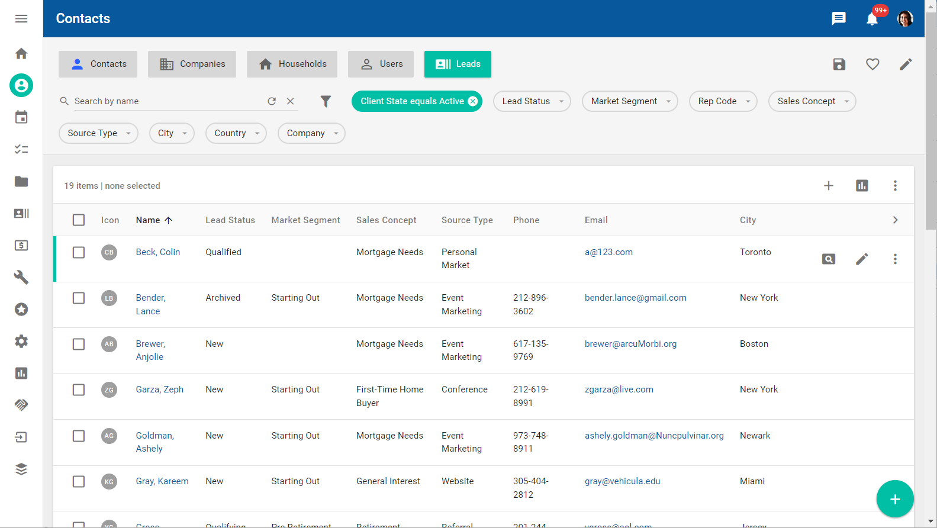The width and height of the screenshot is (937, 528).
Task: Expand the Lead Status filter dropdown
Action: coord(532,101)
